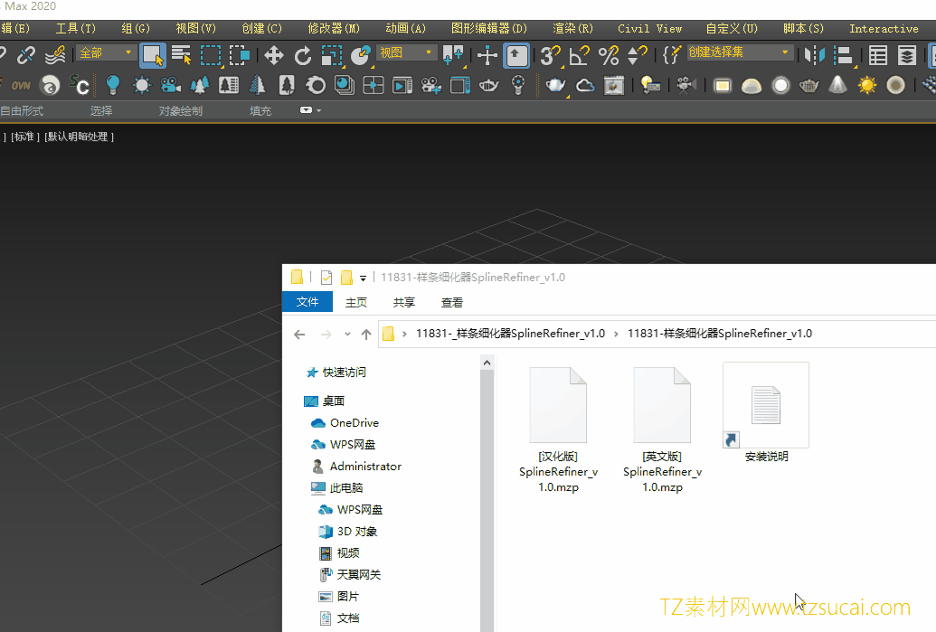Click 对象绘制 ribbon tab
Screen dimensions: 936x632
click(x=180, y=110)
